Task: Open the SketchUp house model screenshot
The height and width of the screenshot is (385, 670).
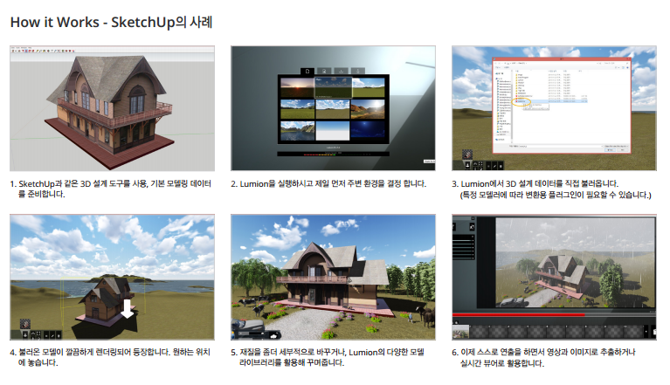Action: (113, 108)
